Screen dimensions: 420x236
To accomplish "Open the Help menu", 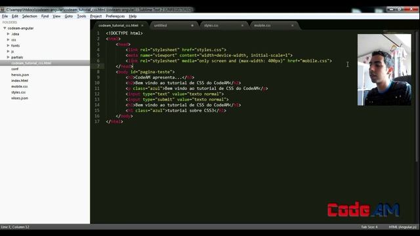I will (x=133, y=16).
